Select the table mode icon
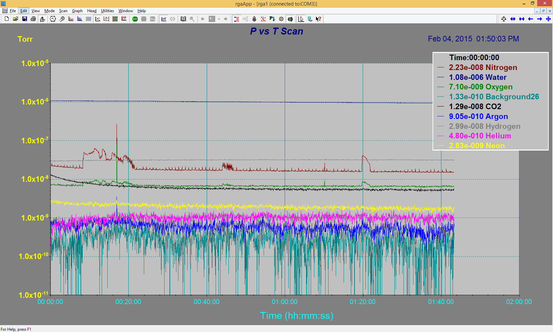 click(89, 19)
